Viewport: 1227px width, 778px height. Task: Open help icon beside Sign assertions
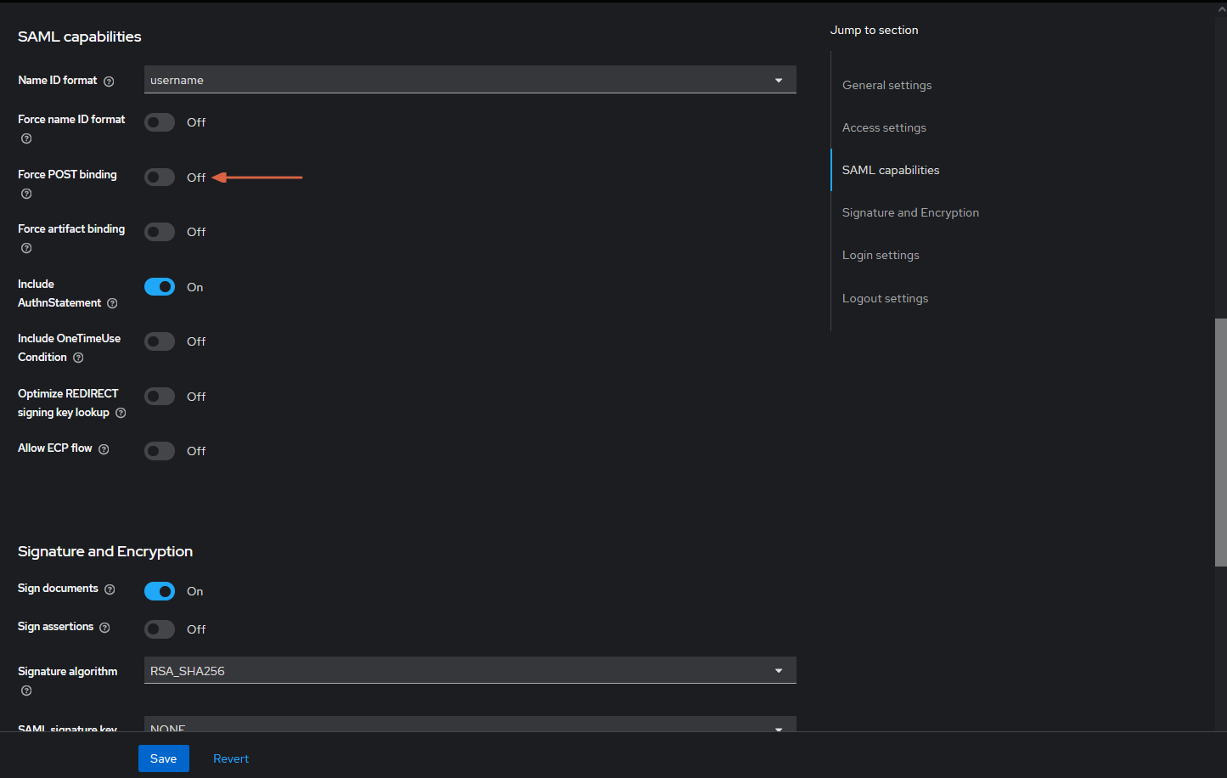coord(104,628)
